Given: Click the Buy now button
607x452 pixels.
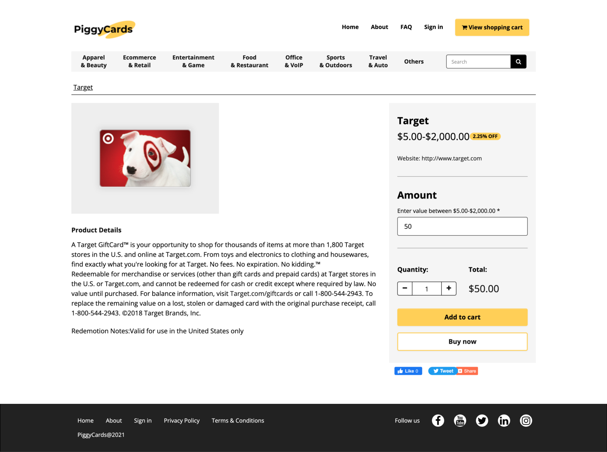Looking at the screenshot, I should click(462, 341).
